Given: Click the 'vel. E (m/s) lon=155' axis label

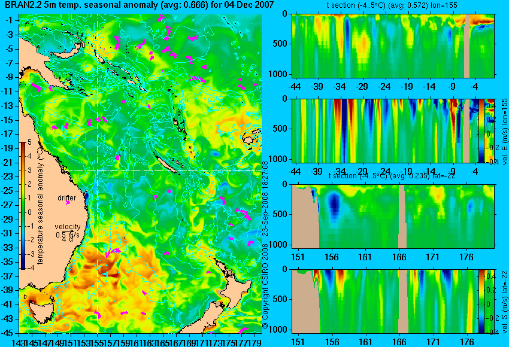Looking at the screenshot, I should click(504, 132).
